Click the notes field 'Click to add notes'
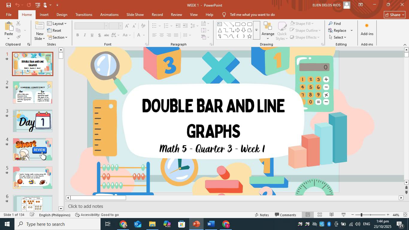Screen dimensions: 409x230 [86, 206]
